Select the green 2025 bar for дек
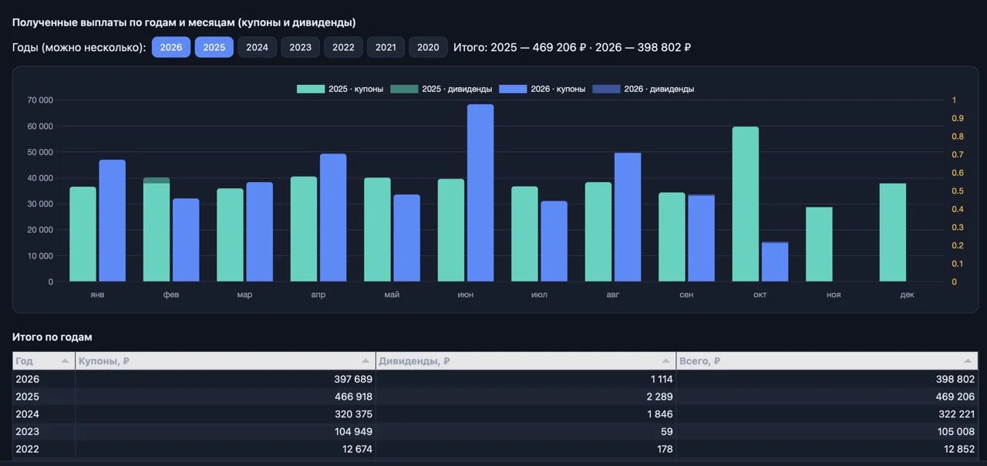This screenshot has height=466, width=987. (893, 232)
